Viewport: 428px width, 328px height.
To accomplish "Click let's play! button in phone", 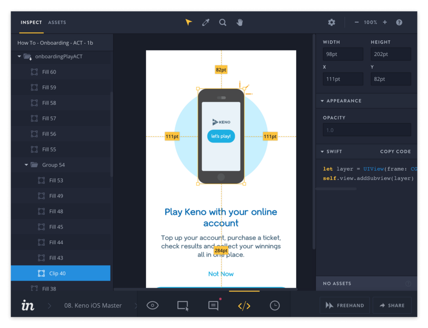I will point(221,136).
